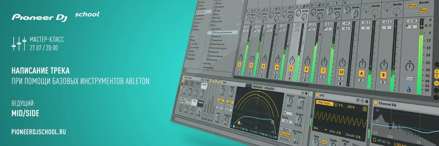Image resolution: width=439 pixels, height=146 pixels.
Task: Switch to the Modulation tab
Action: (x=258, y=87)
